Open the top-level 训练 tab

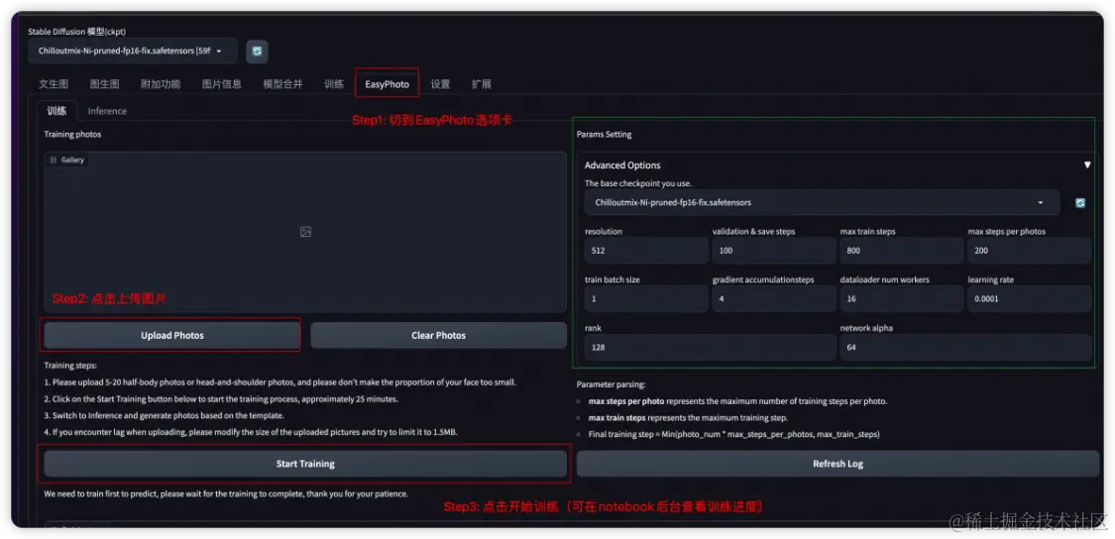pos(334,84)
